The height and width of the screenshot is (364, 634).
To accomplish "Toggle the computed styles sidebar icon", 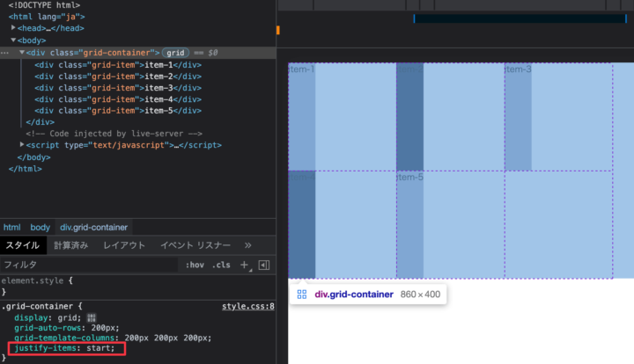I will tap(264, 266).
